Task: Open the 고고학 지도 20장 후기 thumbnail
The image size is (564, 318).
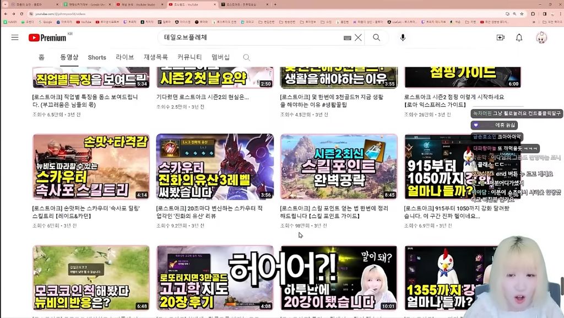Action: (215, 278)
